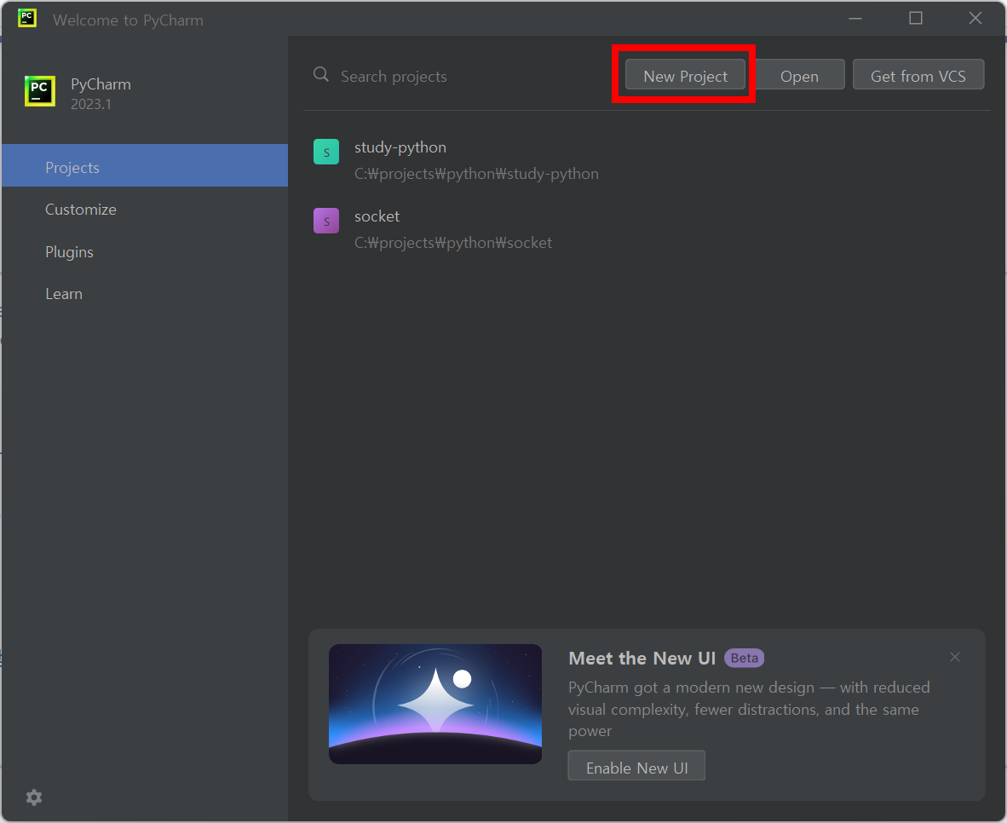Click the title bar PyCharm icon
This screenshot has height=823, width=1007.
27,18
